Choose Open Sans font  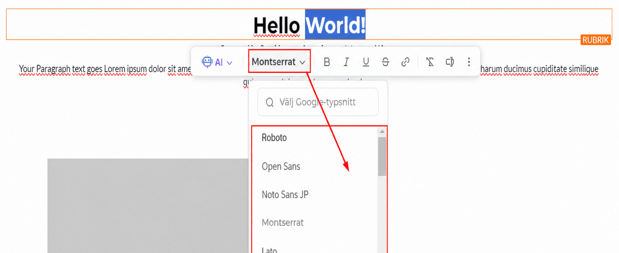coord(281,167)
